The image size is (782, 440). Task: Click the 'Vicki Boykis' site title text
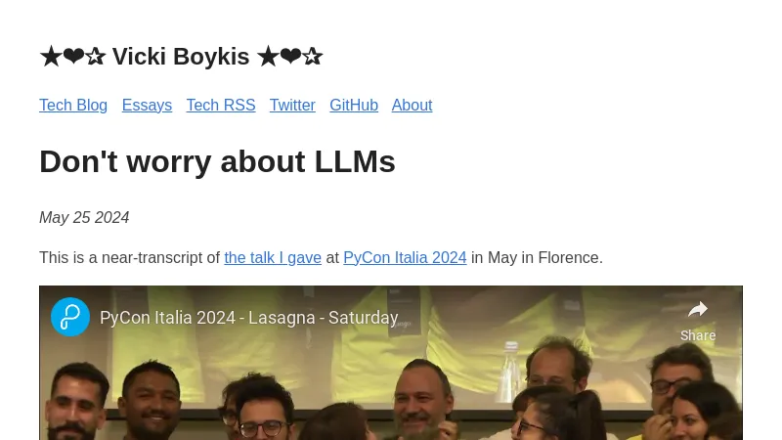pyautogui.click(x=181, y=57)
